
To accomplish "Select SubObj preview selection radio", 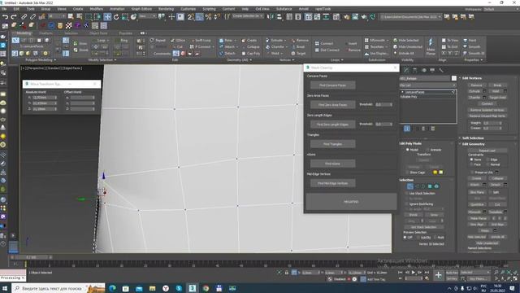I will click(x=418, y=238).
